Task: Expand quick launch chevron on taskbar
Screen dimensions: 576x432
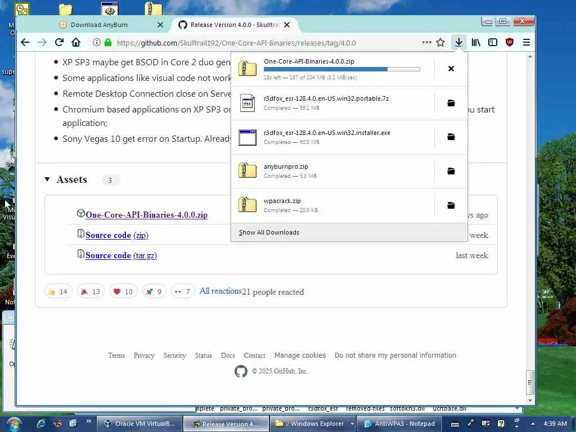Action: click(88, 421)
